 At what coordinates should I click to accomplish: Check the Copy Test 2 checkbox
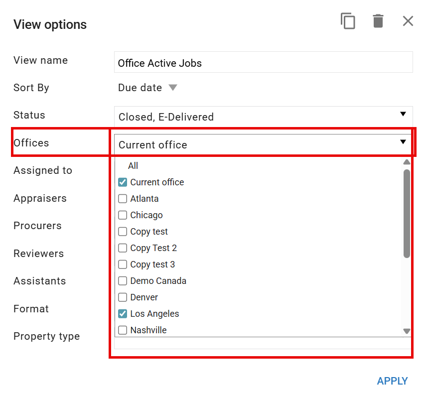coord(123,248)
